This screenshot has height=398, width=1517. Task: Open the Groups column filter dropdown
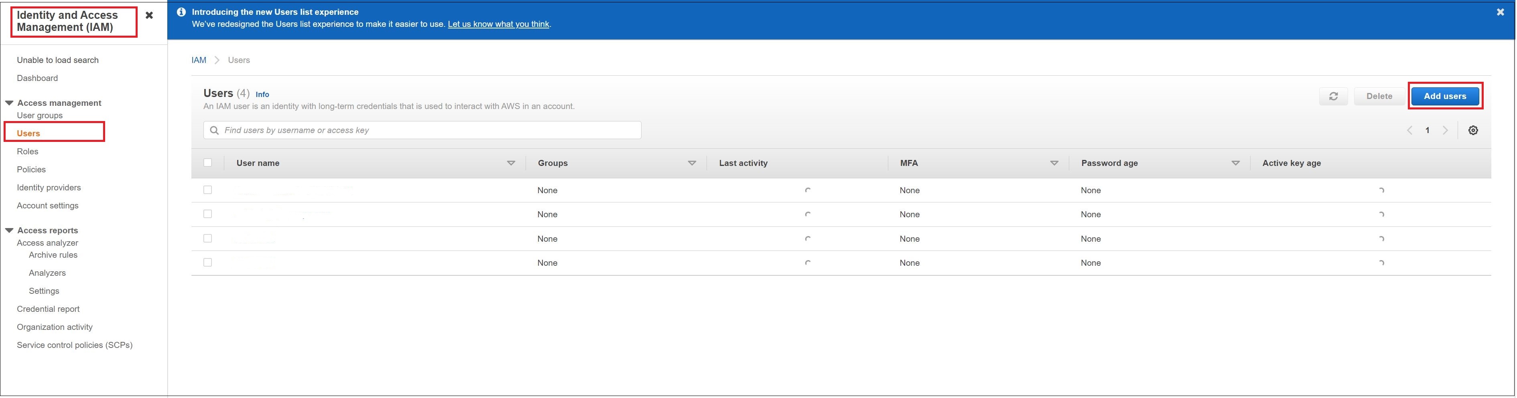[692, 163]
